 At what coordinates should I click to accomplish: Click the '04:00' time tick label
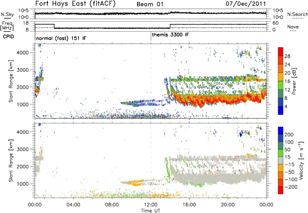click(73, 205)
